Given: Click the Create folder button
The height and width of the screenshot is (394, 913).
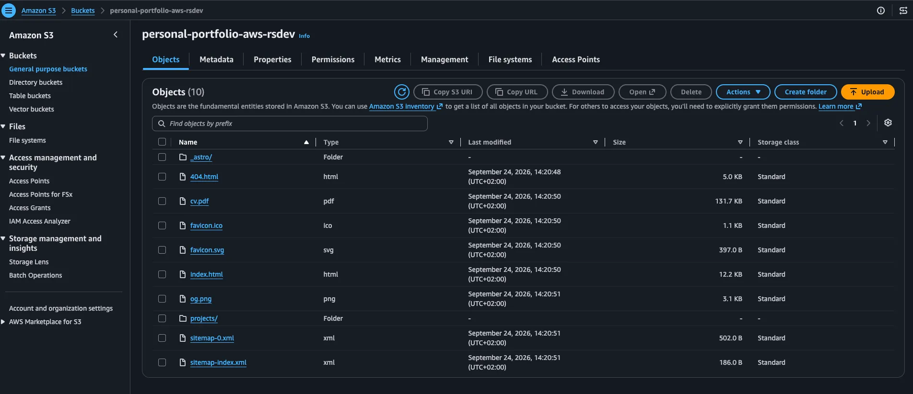Looking at the screenshot, I should tap(806, 92).
